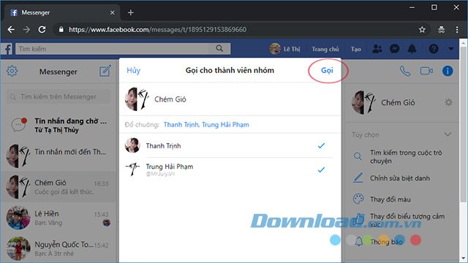Choose Thay đổi biểu tượng cảm xúc
468x263 pixels.
[407, 220]
